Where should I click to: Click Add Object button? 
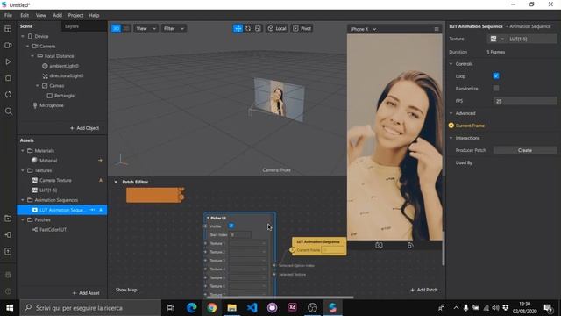click(x=84, y=128)
